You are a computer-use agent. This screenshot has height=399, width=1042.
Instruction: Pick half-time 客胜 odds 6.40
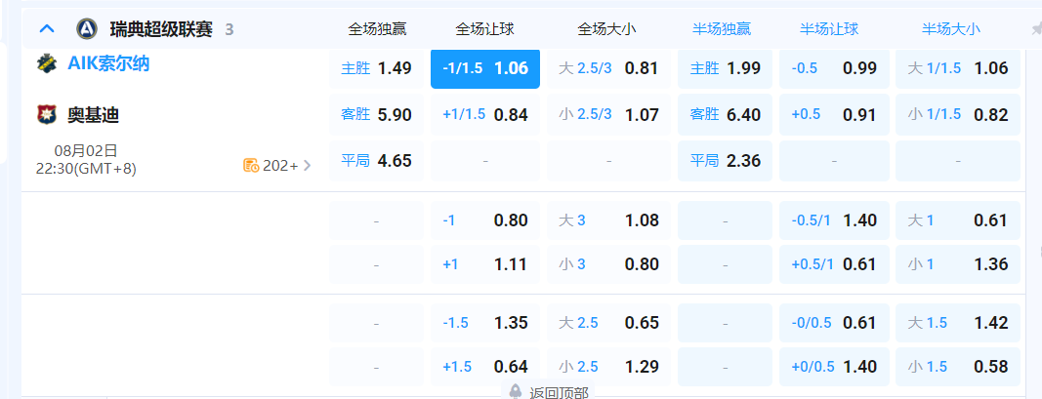pyautogui.click(x=725, y=115)
